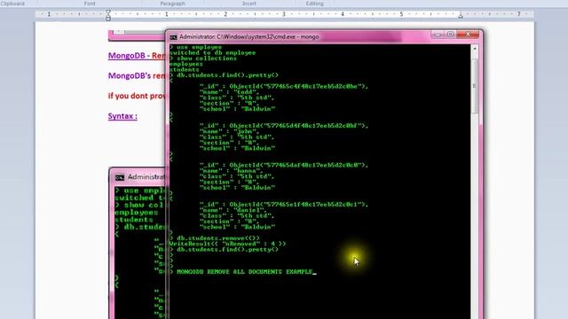Click 'students' collection name in mongo console
Screen dimensions: 568x319
185,69
